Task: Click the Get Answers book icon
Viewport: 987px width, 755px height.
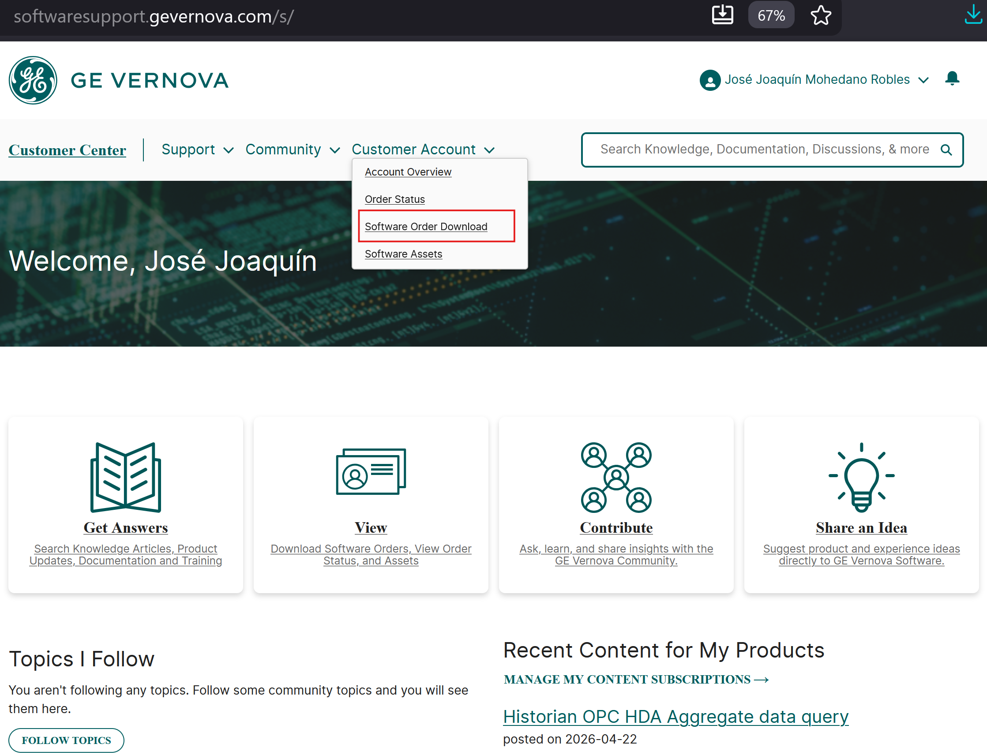Action: 125,477
